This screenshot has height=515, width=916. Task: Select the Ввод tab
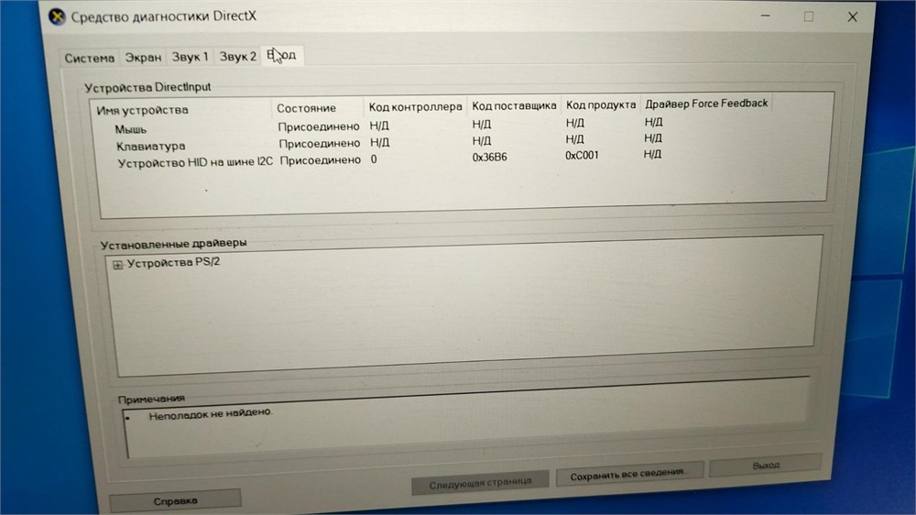tap(281, 55)
